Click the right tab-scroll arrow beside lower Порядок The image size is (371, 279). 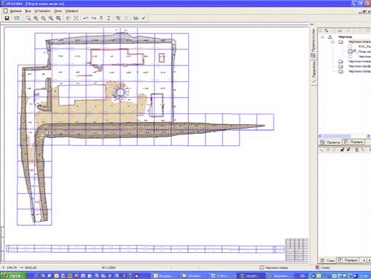tap(369, 260)
